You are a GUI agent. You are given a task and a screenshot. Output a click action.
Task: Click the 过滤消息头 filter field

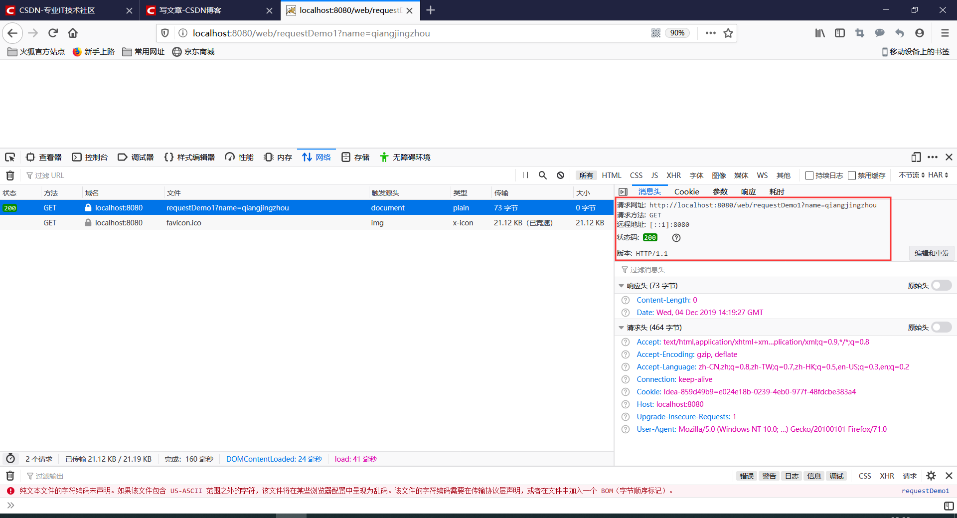tap(785, 270)
